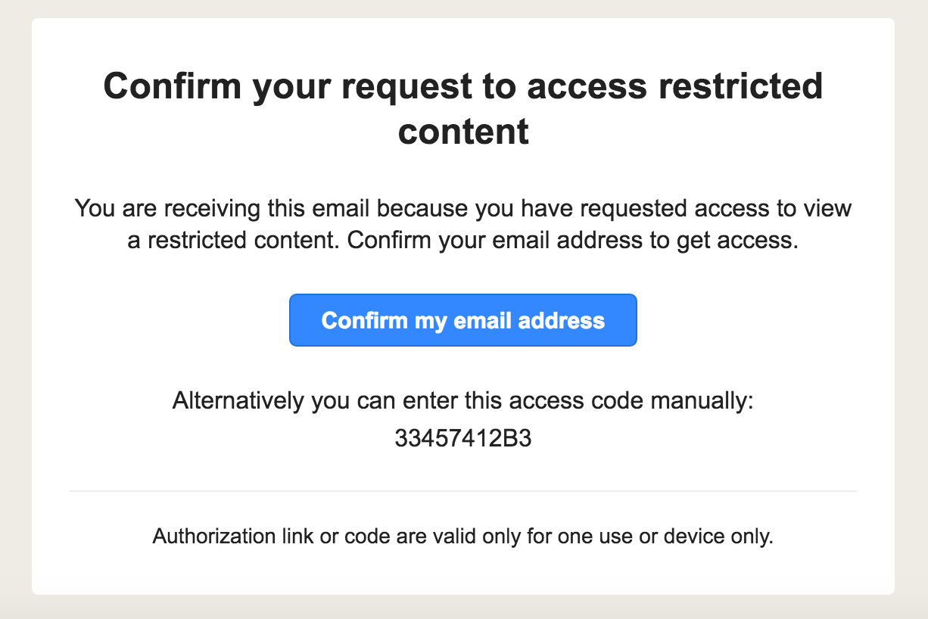The height and width of the screenshot is (619, 928).
Task: Click the 'Authorization link or code' footer note
Action: tap(463, 537)
